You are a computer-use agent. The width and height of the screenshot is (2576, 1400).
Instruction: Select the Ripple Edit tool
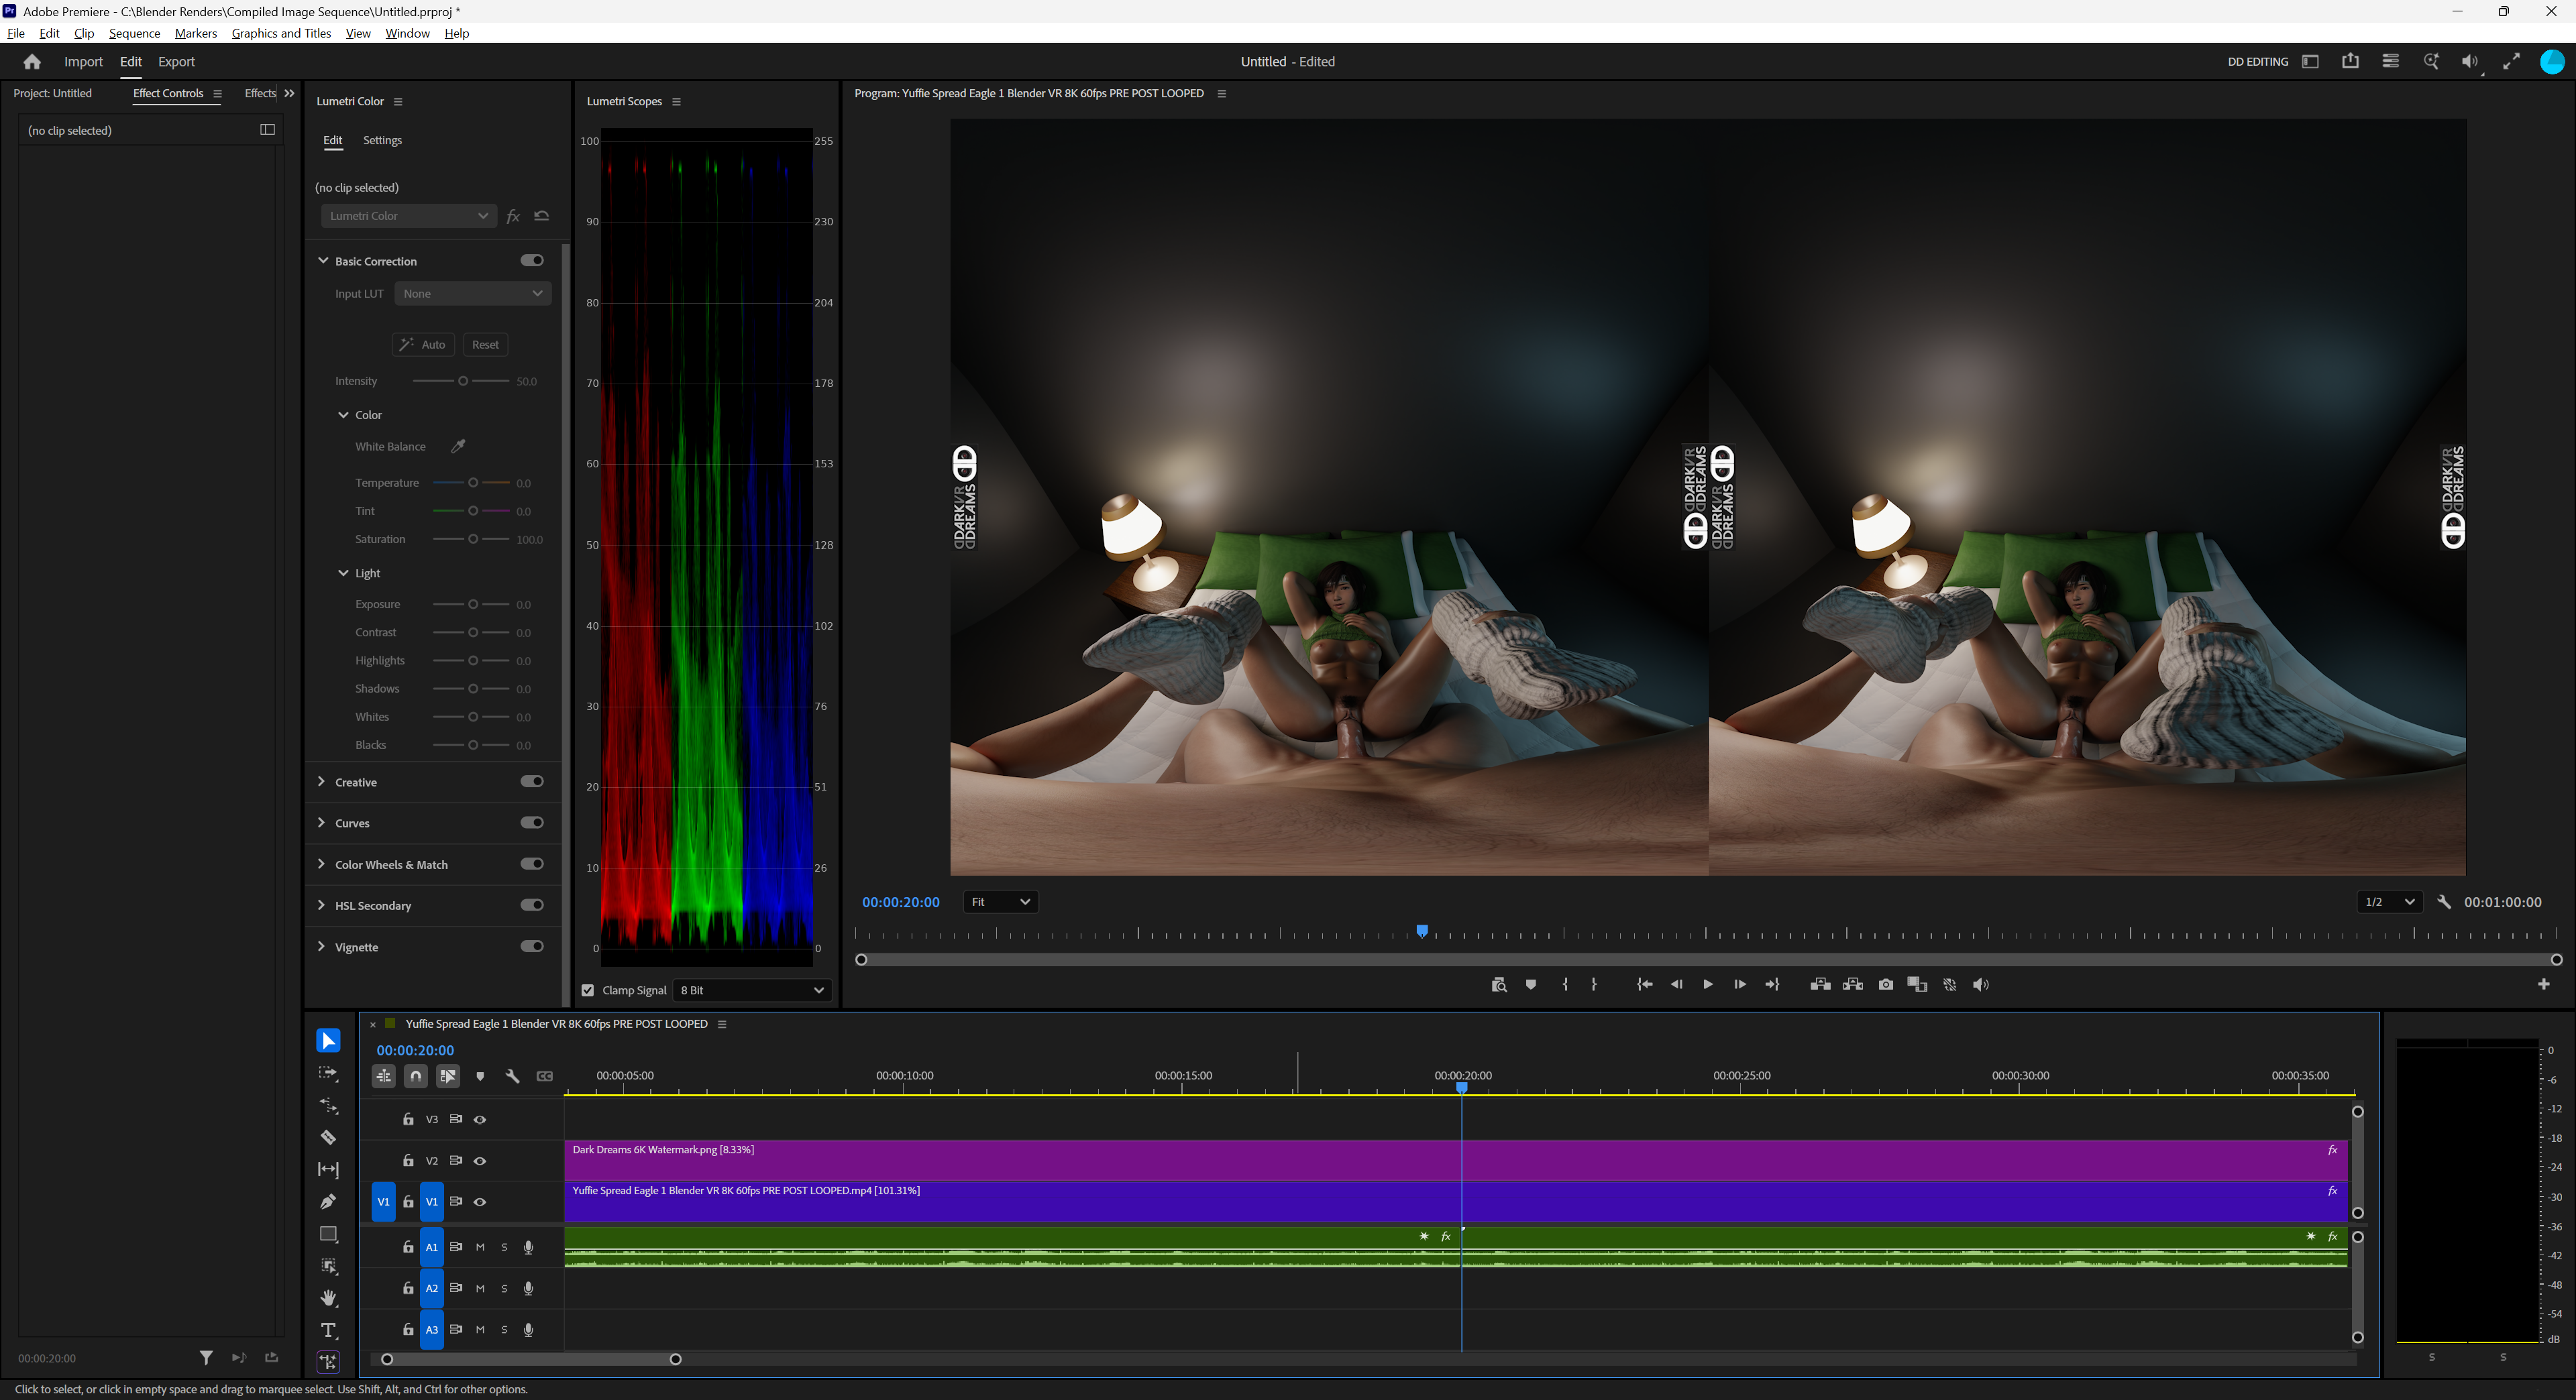click(328, 1105)
